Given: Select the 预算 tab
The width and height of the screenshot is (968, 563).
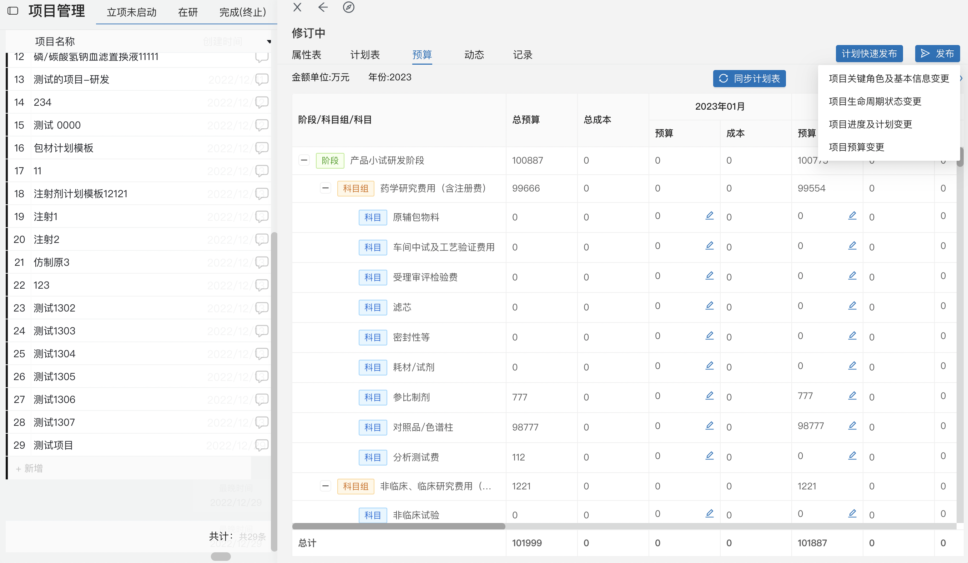Looking at the screenshot, I should [422, 55].
